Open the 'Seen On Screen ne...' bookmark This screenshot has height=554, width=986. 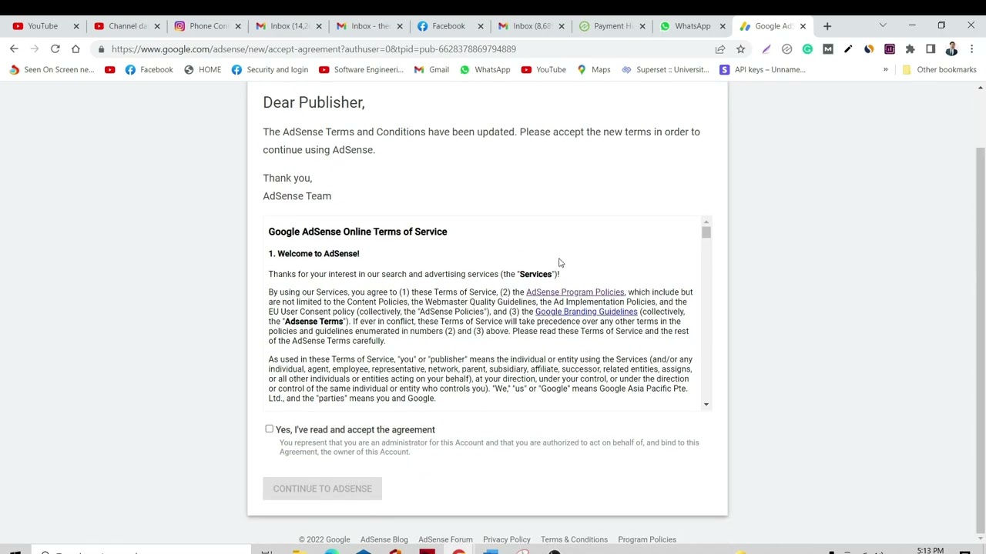click(52, 70)
